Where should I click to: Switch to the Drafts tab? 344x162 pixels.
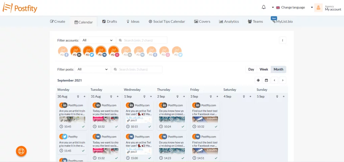tap(110, 21)
